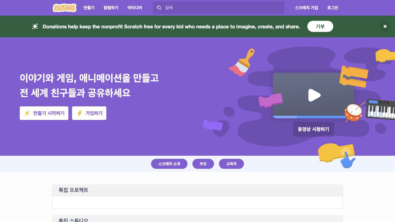Select the 스크래치 소개 pill

pyautogui.click(x=169, y=164)
